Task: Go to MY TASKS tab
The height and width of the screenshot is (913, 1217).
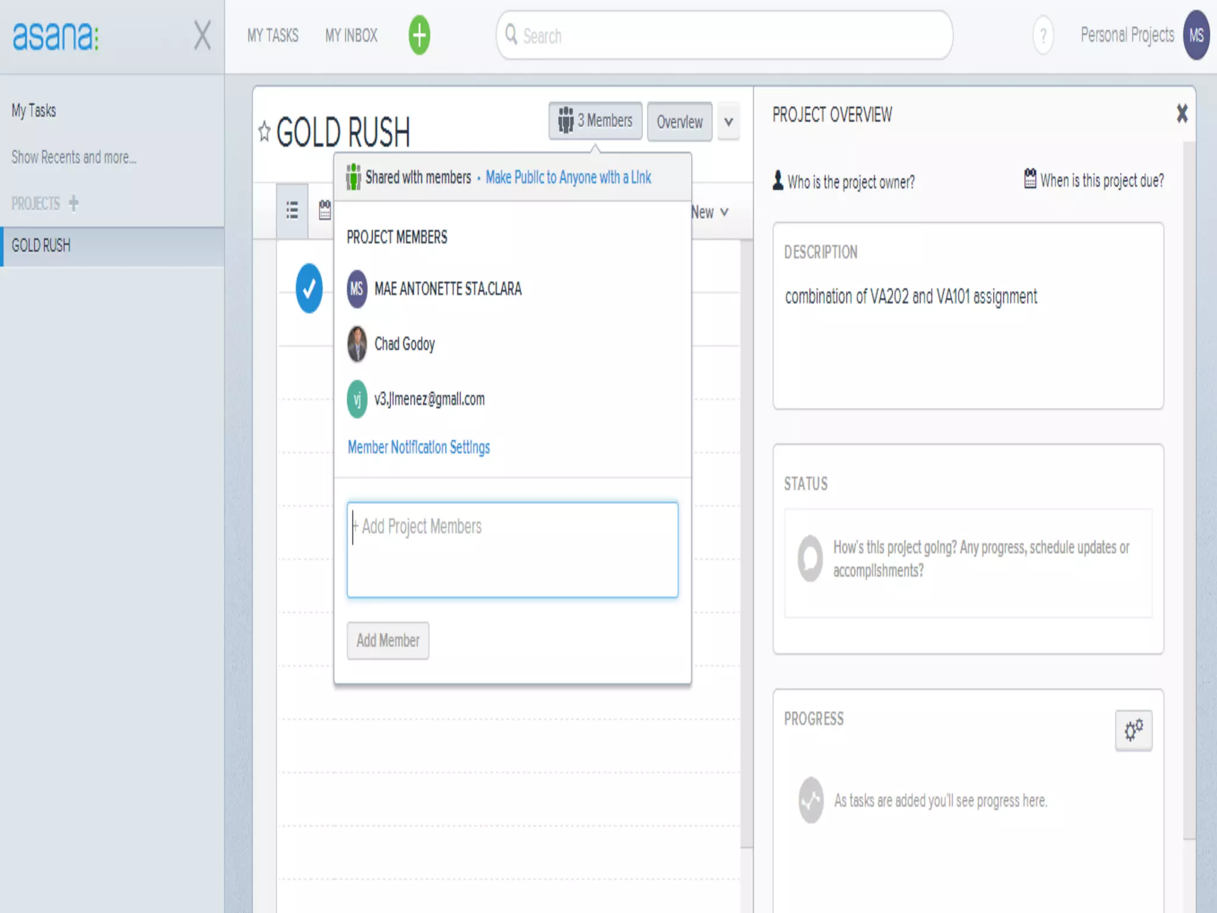Action: click(x=273, y=36)
